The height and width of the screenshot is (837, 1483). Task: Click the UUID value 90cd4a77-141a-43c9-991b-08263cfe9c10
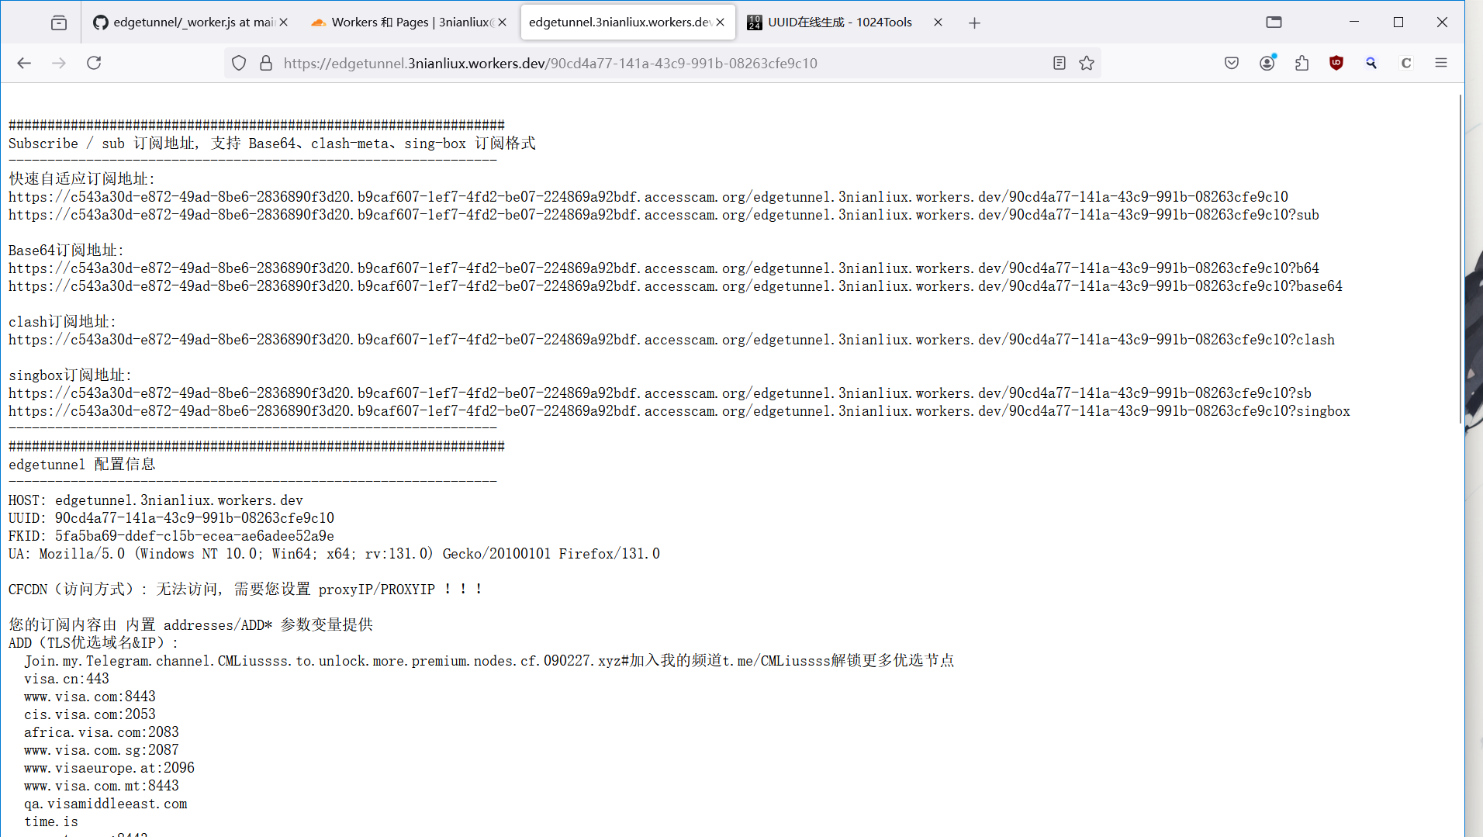click(x=195, y=518)
